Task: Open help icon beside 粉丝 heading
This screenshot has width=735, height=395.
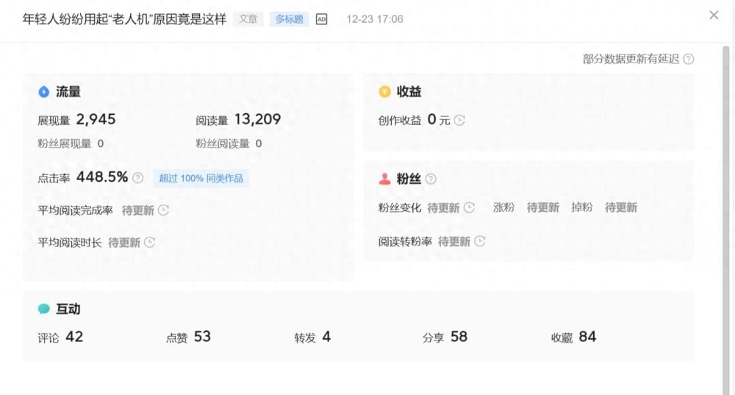Action: click(430, 179)
